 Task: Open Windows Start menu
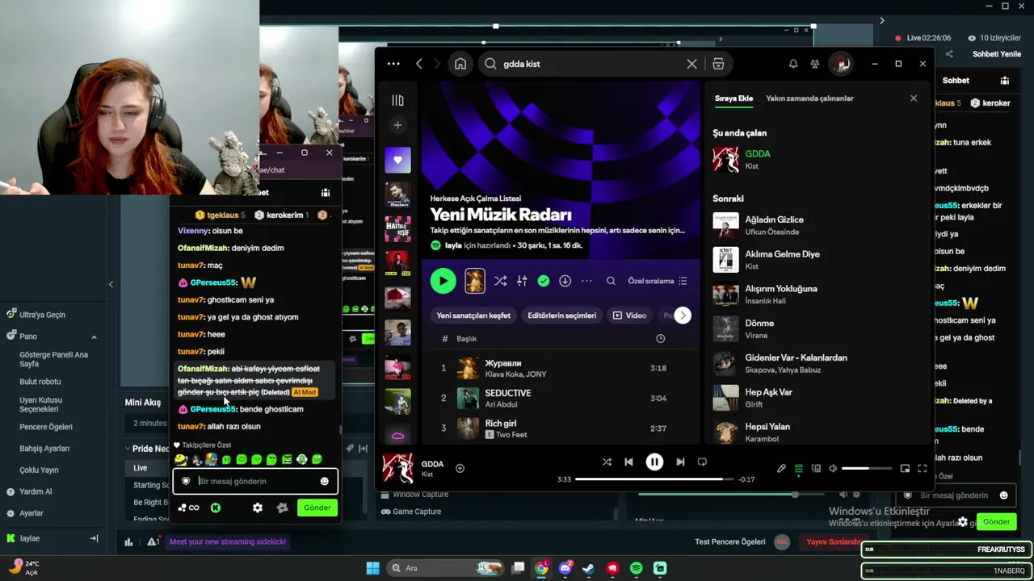(x=372, y=568)
